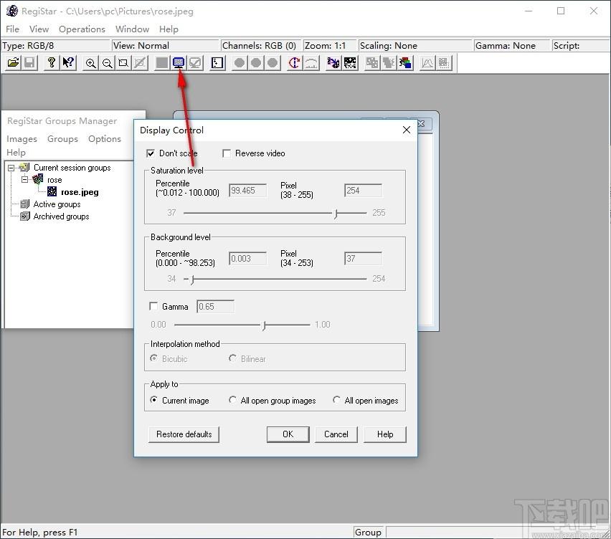Viewport: 611px width, 539px height.
Task: Click the context help arrow-question icon
Action: click(68, 62)
